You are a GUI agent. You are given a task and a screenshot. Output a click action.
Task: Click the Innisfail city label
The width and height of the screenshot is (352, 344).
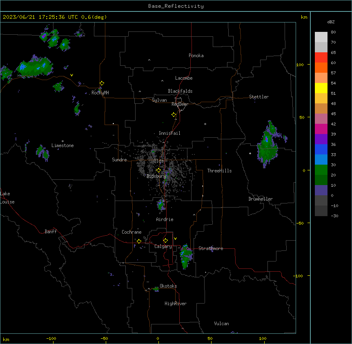click(x=169, y=133)
